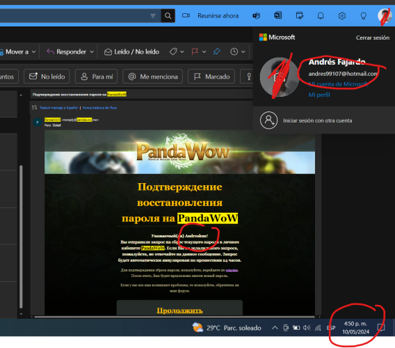Expand the snooze clock dropdown arrow

pos(243,52)
